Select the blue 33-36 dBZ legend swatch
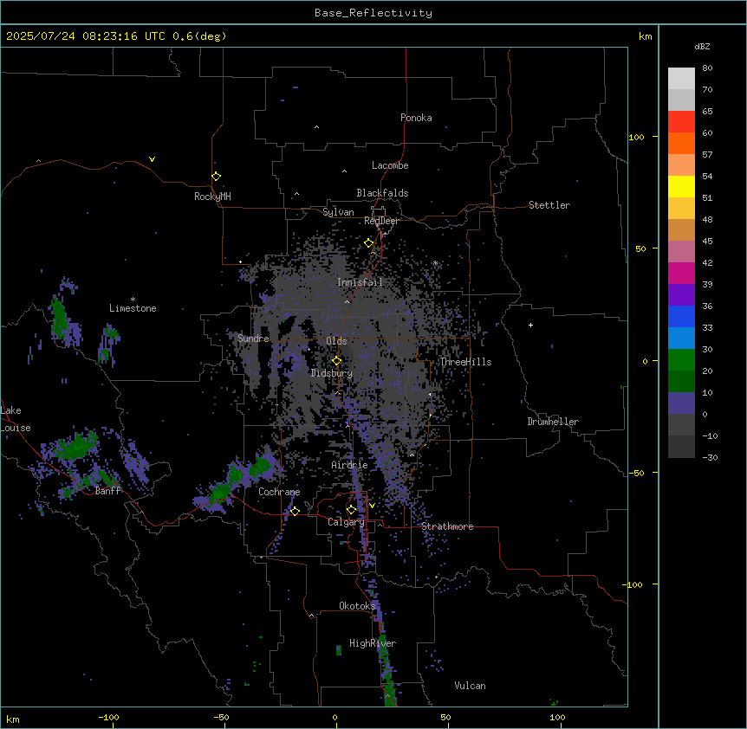The width and height of the screenshot is (747, 729). pos(681,316)
